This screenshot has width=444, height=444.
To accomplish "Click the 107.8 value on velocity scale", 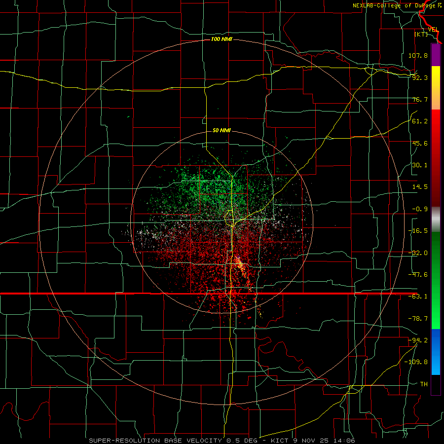I will (x=418, y=55).
